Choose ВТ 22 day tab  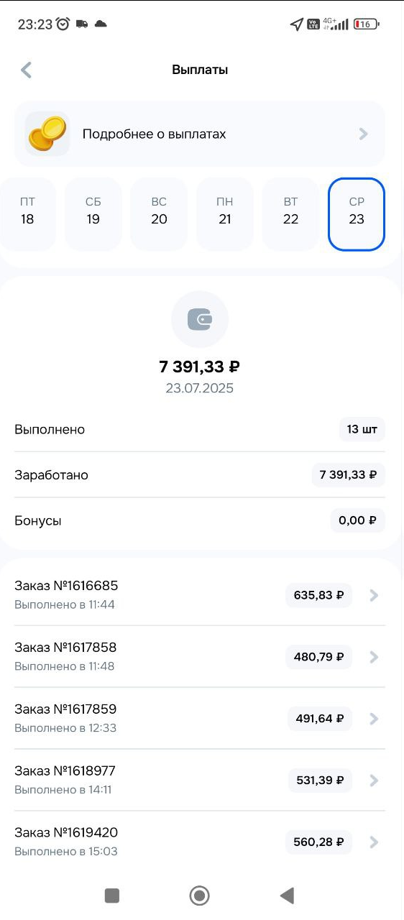pyautogui.click(x=290, y=214)
